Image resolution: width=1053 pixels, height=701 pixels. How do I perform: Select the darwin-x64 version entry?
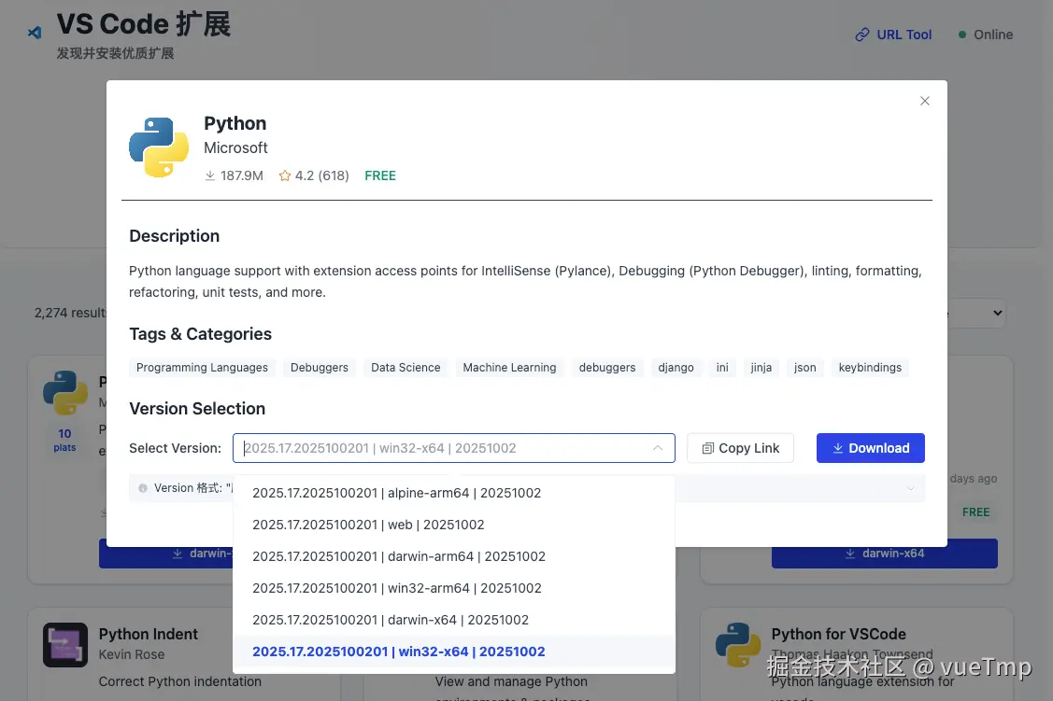(x=391, y=620)
